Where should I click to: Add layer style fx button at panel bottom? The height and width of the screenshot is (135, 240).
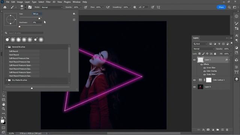tap(203, 130)
